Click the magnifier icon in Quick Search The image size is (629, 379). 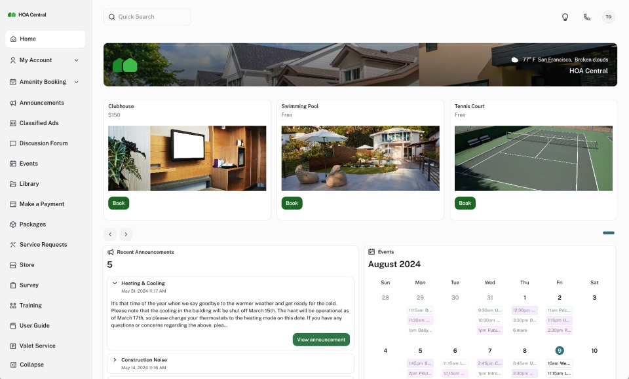111,16
